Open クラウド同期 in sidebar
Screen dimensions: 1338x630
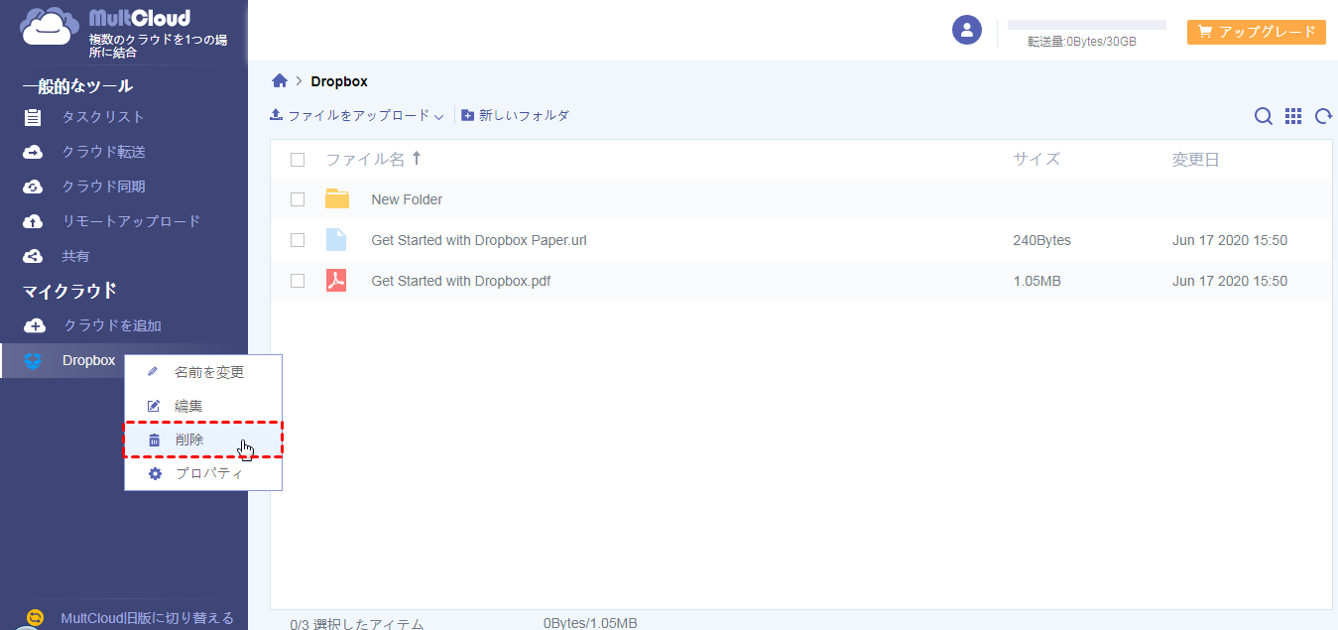point(103,187)
